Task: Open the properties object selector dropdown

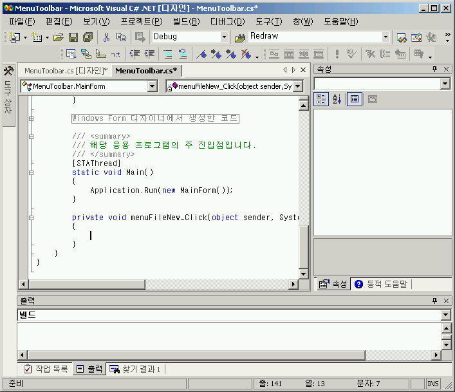Action: (x=445, y=84)
